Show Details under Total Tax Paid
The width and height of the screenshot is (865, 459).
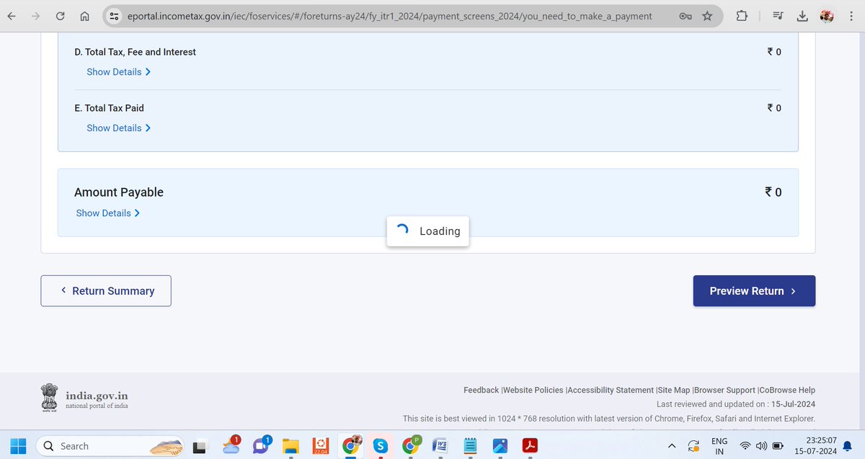119,128
